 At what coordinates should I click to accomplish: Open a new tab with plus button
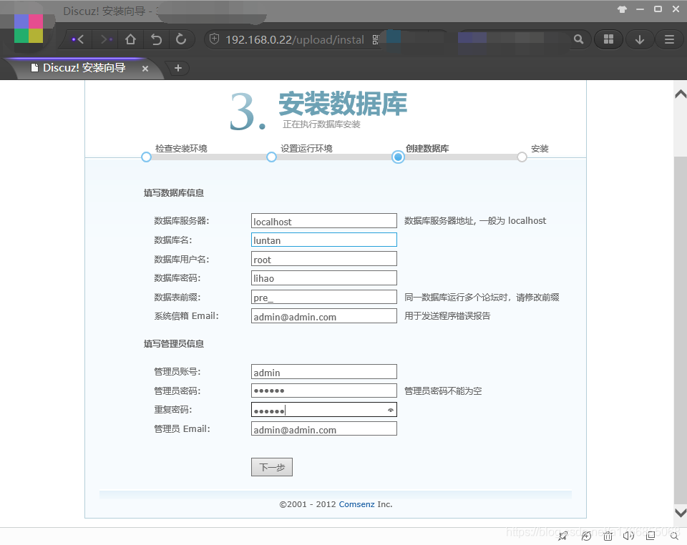[178, 68]
